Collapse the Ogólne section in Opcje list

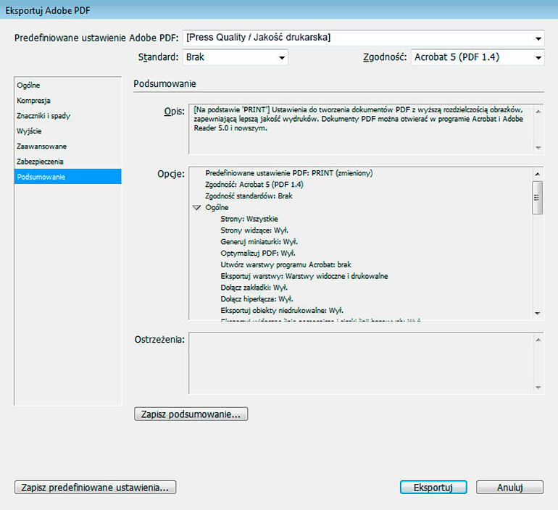click(196, 207)
